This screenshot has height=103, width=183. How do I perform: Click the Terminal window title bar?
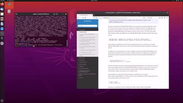click(x=41, y=14)
